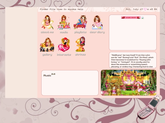Screen dimensions: 165x123
Task: Click the 'dear diary' label
Action: (x=97, y=32)
